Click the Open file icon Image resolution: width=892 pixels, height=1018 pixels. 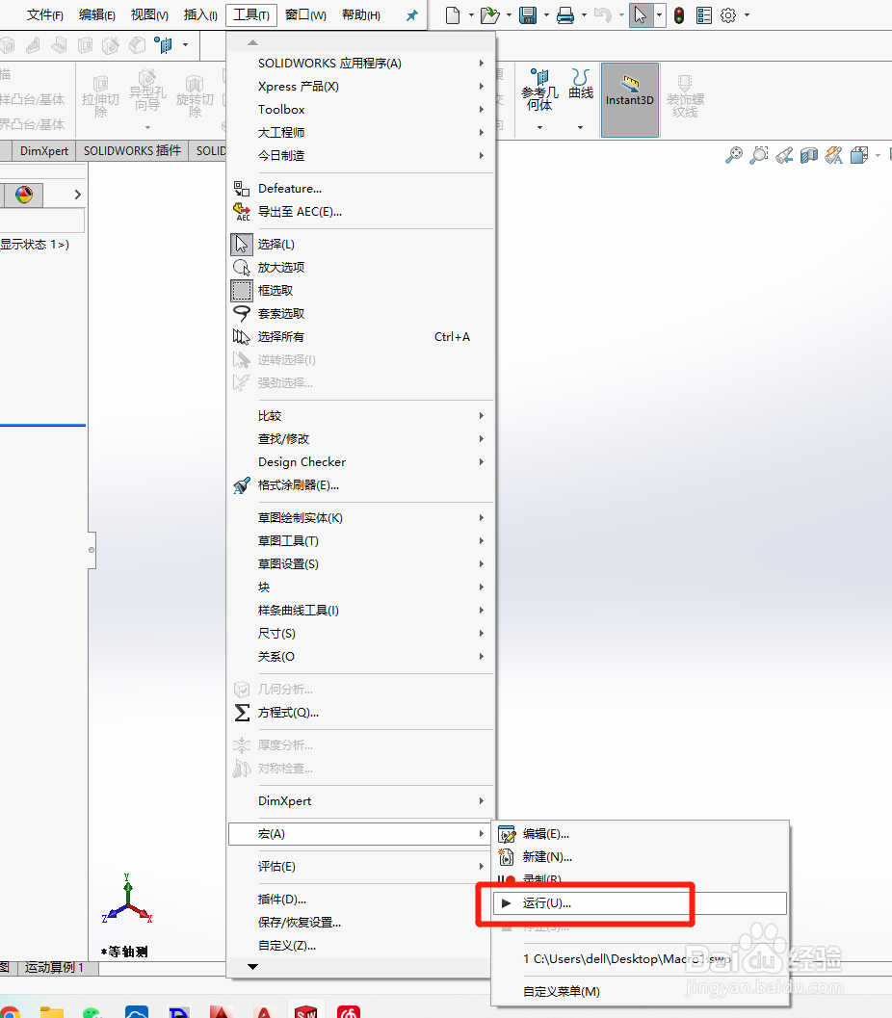coord(489,15)
